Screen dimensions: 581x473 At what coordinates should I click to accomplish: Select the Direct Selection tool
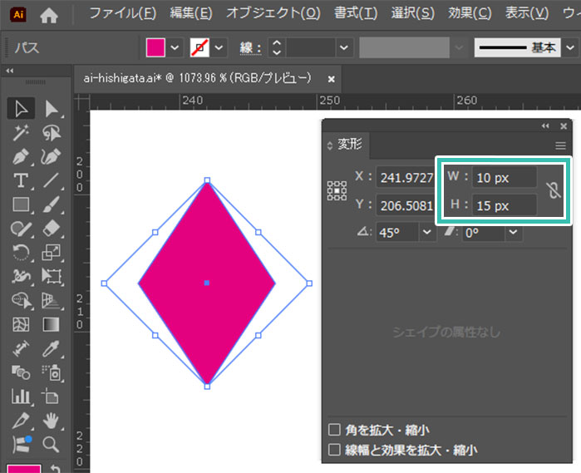pyautogui.click(x=52, y=108)
